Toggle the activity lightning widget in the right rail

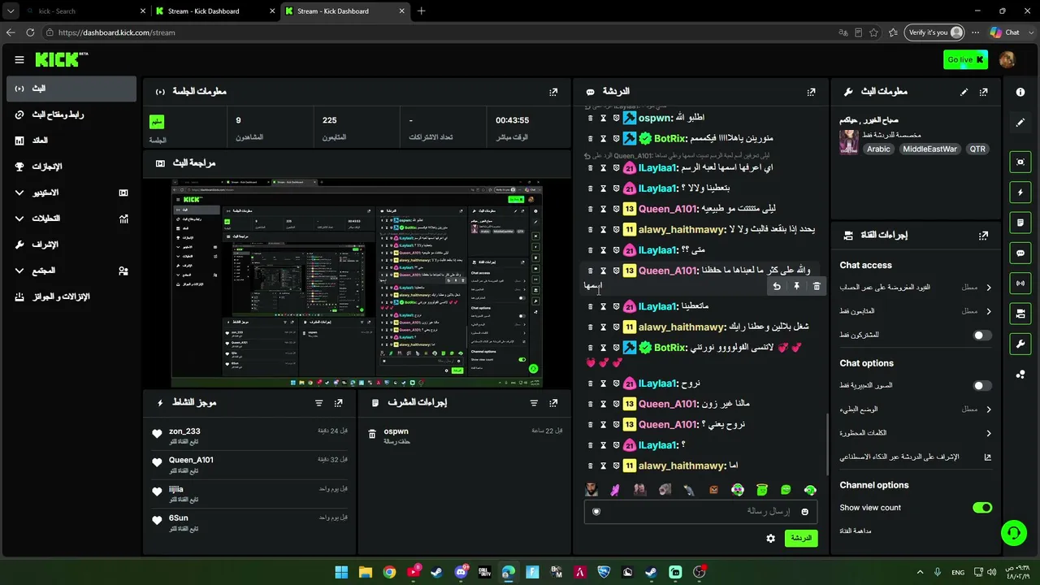coord(1020,193)
